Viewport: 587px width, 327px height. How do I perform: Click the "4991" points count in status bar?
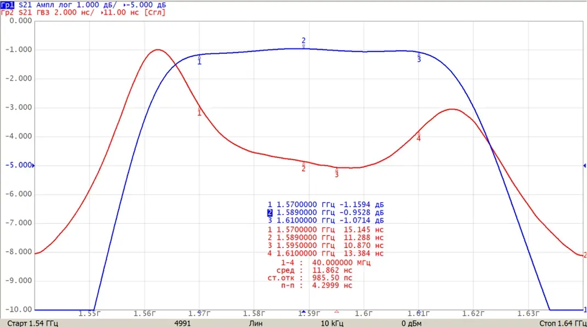click(x=182, y=323)
